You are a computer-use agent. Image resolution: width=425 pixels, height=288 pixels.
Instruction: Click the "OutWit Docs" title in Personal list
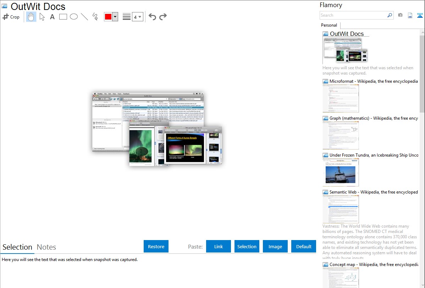pyautogui.click(x=347, y=34)
